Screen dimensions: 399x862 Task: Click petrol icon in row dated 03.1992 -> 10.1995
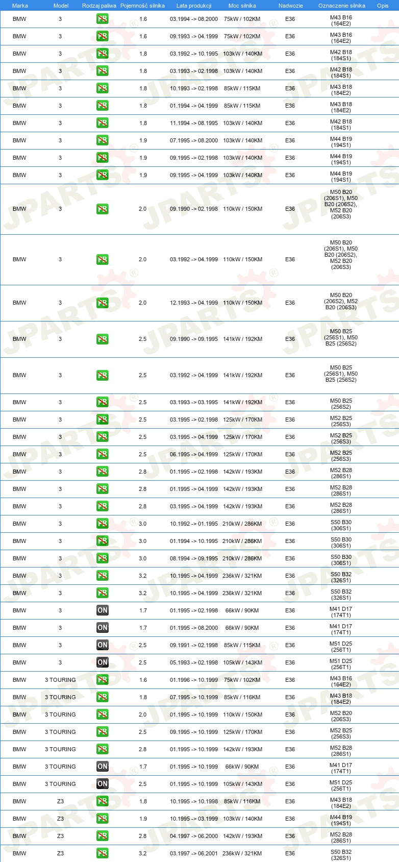103,54
